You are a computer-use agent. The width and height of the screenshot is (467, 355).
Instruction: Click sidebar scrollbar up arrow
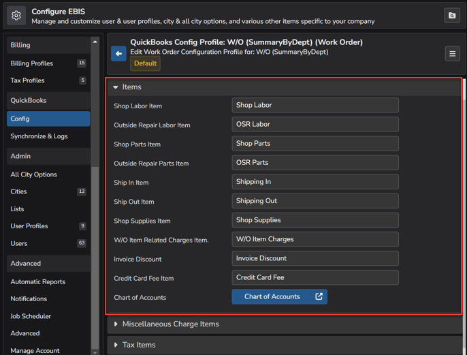95,42
